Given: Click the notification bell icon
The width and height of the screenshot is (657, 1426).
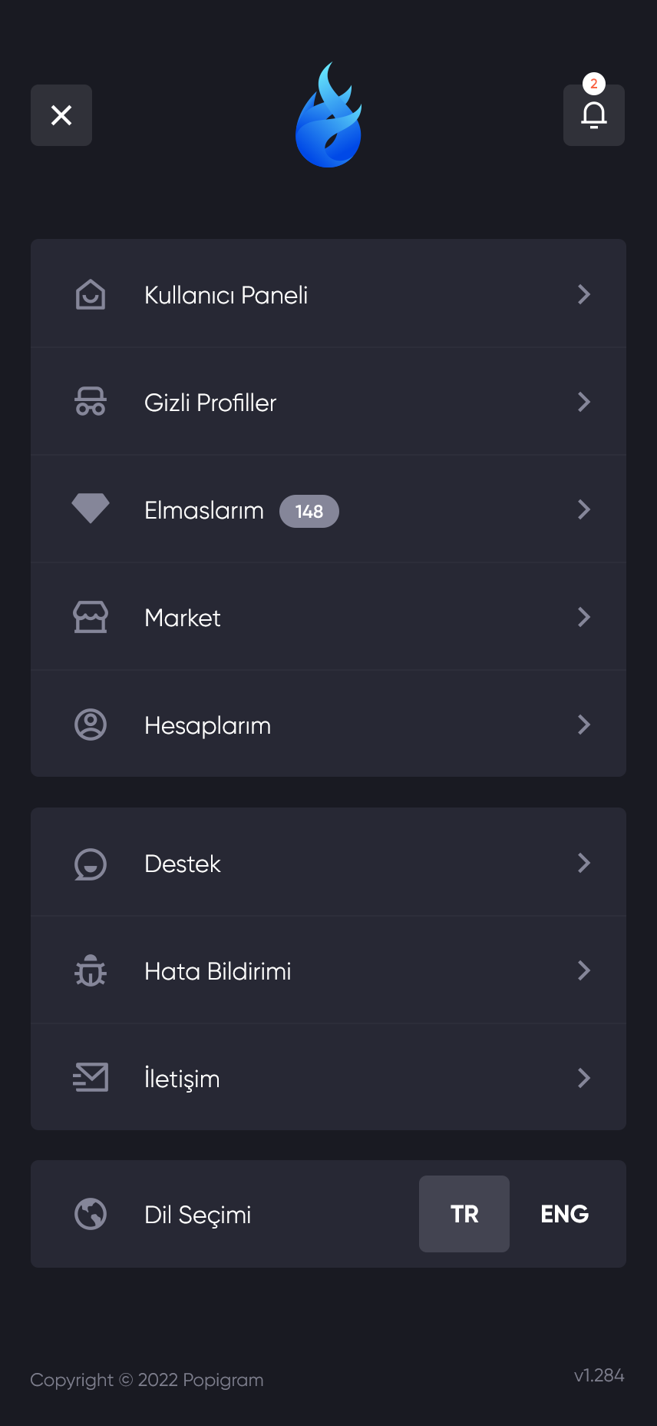Looking at the screenshot, I should pyautogui.click(x=593, y=115).
